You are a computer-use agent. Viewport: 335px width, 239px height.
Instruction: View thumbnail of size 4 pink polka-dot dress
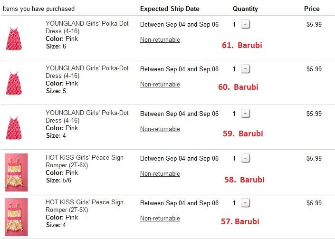click(14, 127)
